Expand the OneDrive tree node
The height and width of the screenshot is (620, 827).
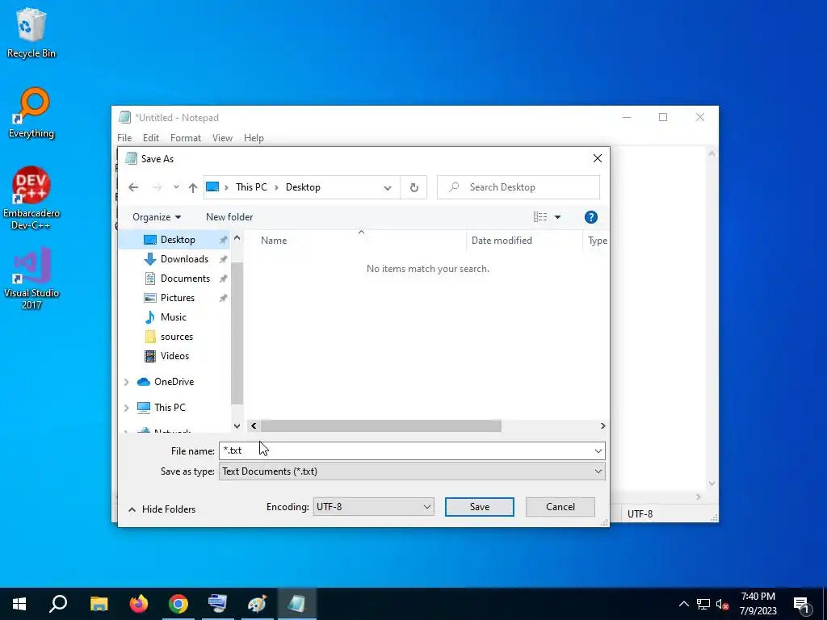pyautogui.click(x=127, y=382)
